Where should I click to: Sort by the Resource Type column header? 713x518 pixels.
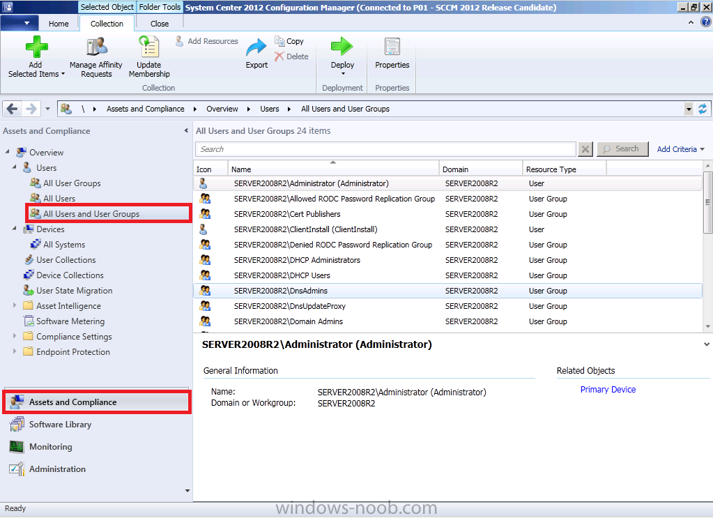(x=564, y=169)
